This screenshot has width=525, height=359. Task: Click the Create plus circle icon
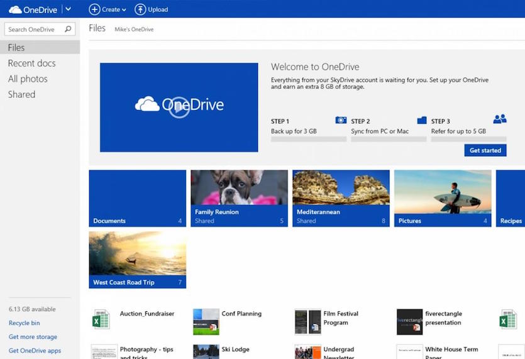[94, 9]
